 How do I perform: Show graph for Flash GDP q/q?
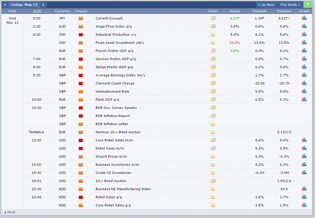(x=304, y=99)
